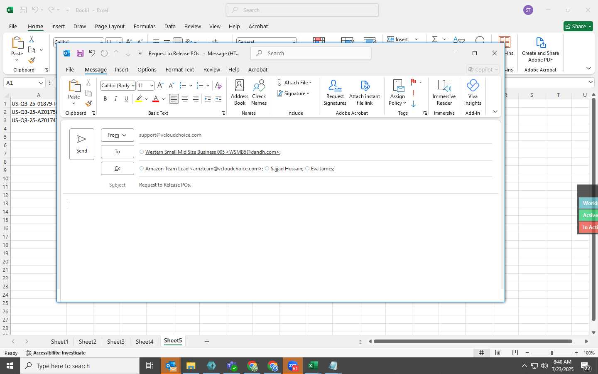Toggle High Importance tag
Image resolution: width=598 pixels, height=374 pixels.
tap(414, 93)
